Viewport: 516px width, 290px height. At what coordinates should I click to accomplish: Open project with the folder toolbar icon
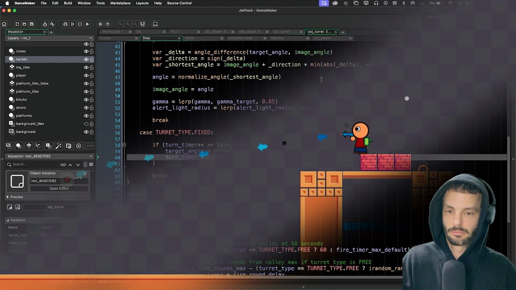(25, 24)
